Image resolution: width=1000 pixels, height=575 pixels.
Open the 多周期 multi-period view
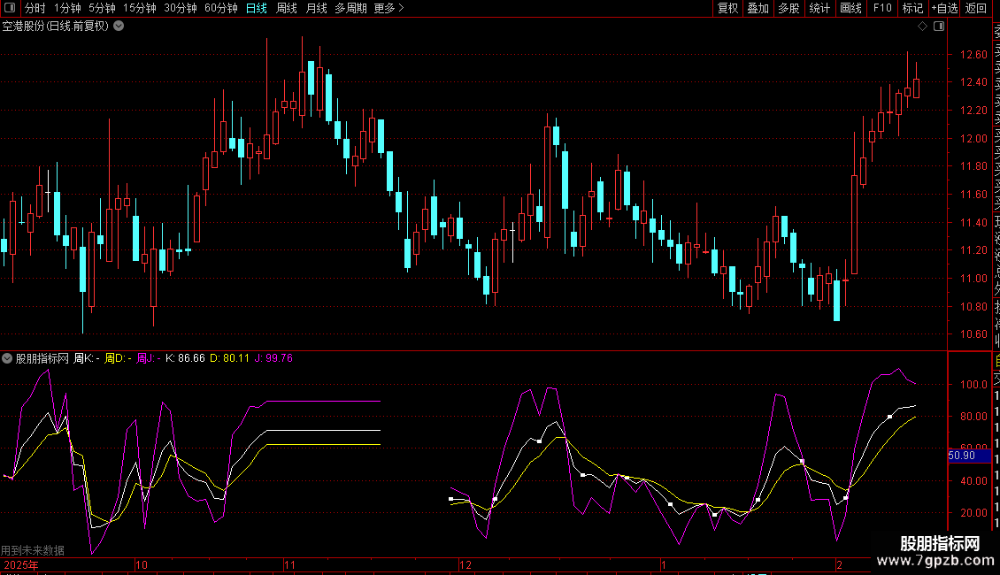350,8
